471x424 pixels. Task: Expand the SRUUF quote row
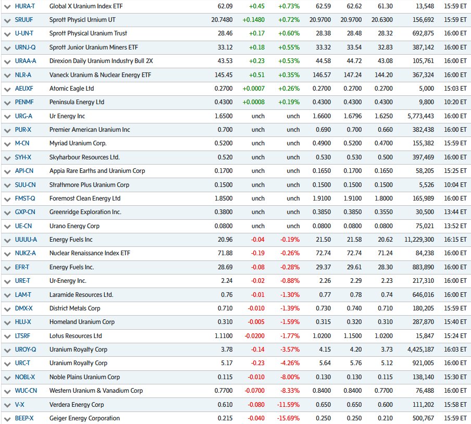tap(7, 20)
